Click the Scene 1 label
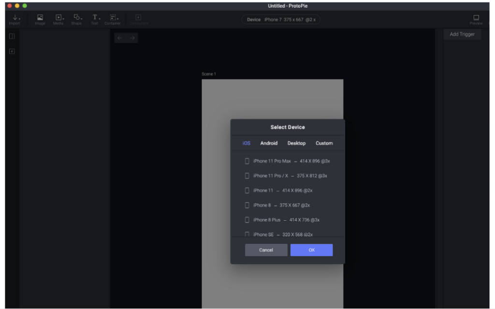495x309 pixels. (x=209, y=74)
